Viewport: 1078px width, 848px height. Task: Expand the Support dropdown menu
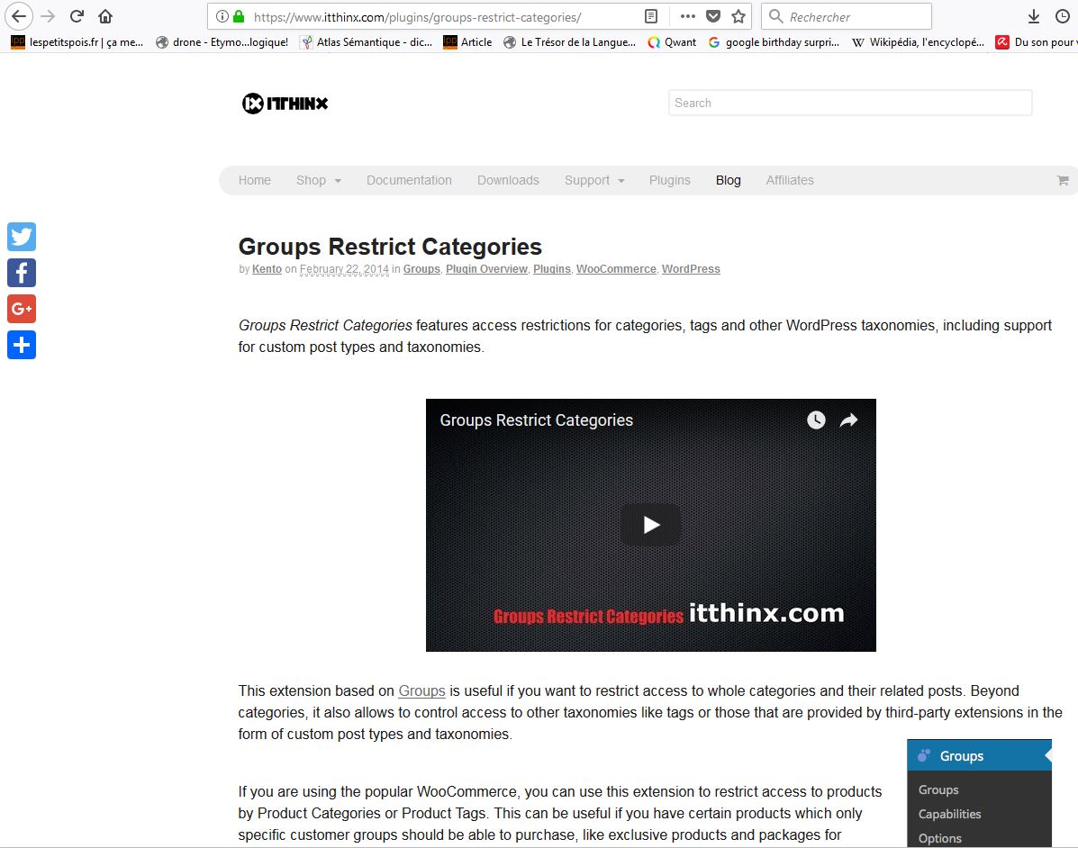click(593, 180)
